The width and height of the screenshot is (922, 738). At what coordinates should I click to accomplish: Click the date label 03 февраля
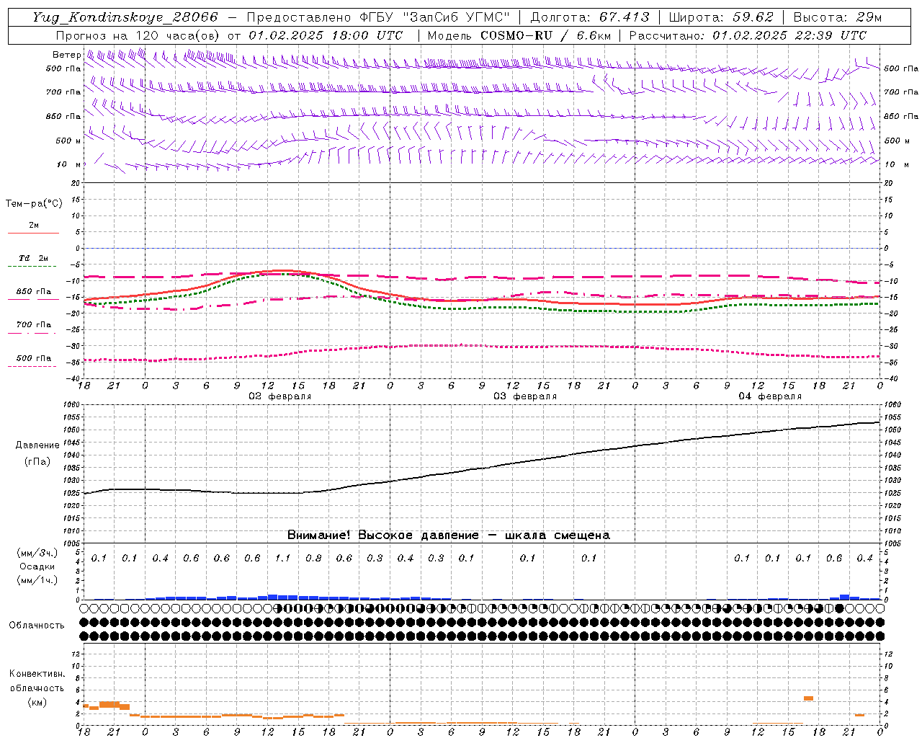[x=525, y=396]
